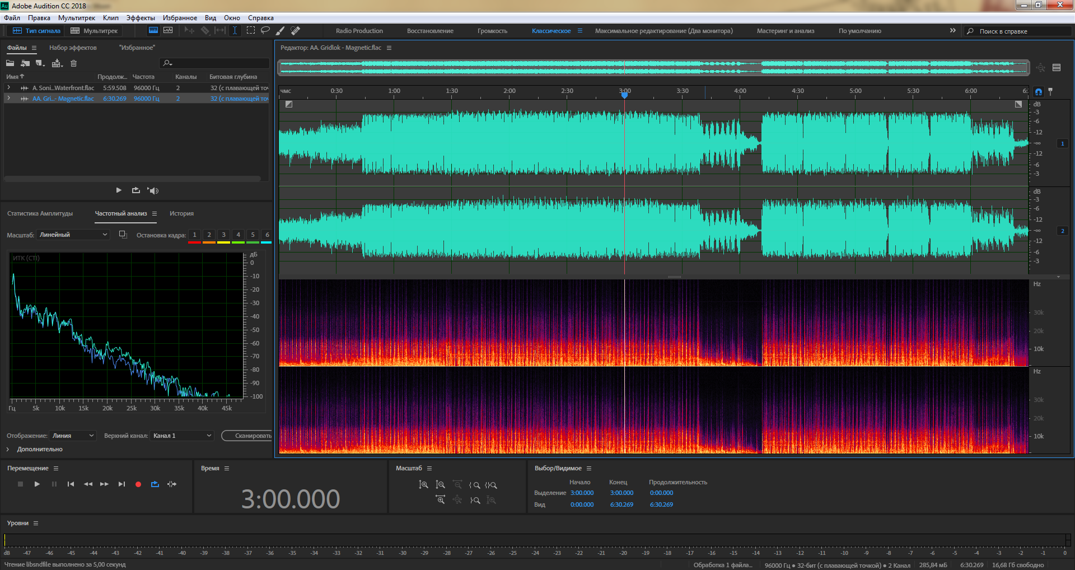Open the Верхний канал dropdown
Viewport: 1075px width, 570px height.
(182, 436)
